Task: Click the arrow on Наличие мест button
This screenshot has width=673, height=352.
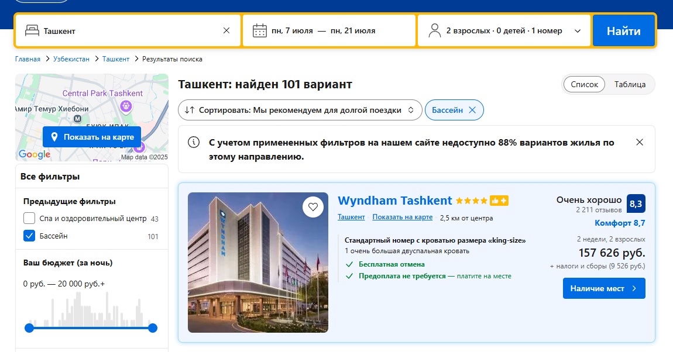Action: (634, 288)
